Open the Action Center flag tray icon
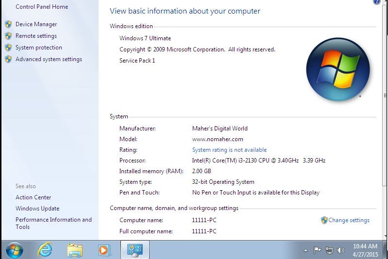This screenshot has height=259, width=388. click(317, 250)
